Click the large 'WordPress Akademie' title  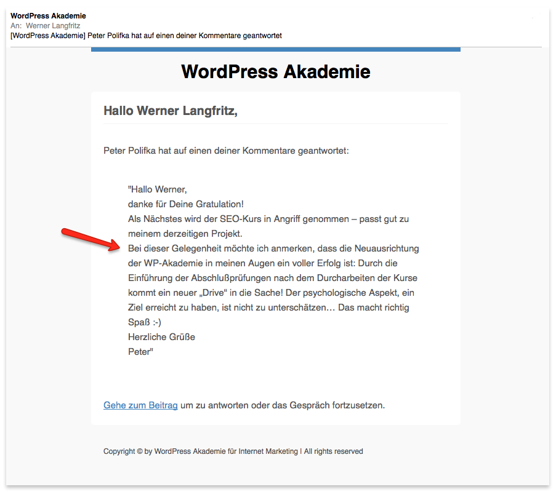276,71
